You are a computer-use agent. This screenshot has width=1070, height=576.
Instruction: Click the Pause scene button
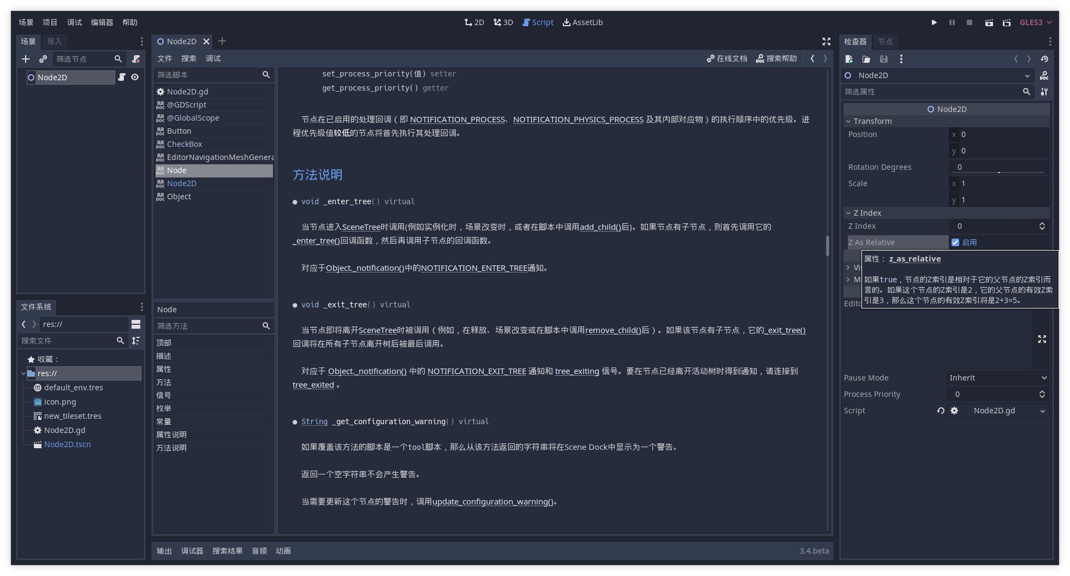coord(952,22)
